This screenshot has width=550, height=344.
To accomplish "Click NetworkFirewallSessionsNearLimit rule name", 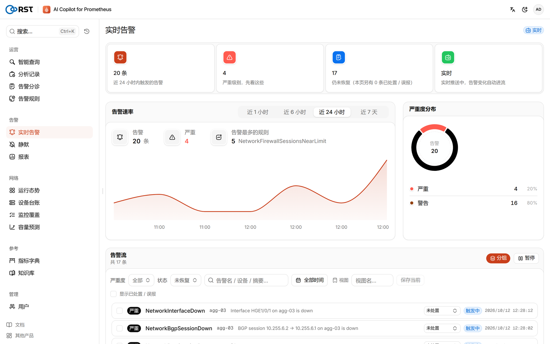I will tap(282, 141).
